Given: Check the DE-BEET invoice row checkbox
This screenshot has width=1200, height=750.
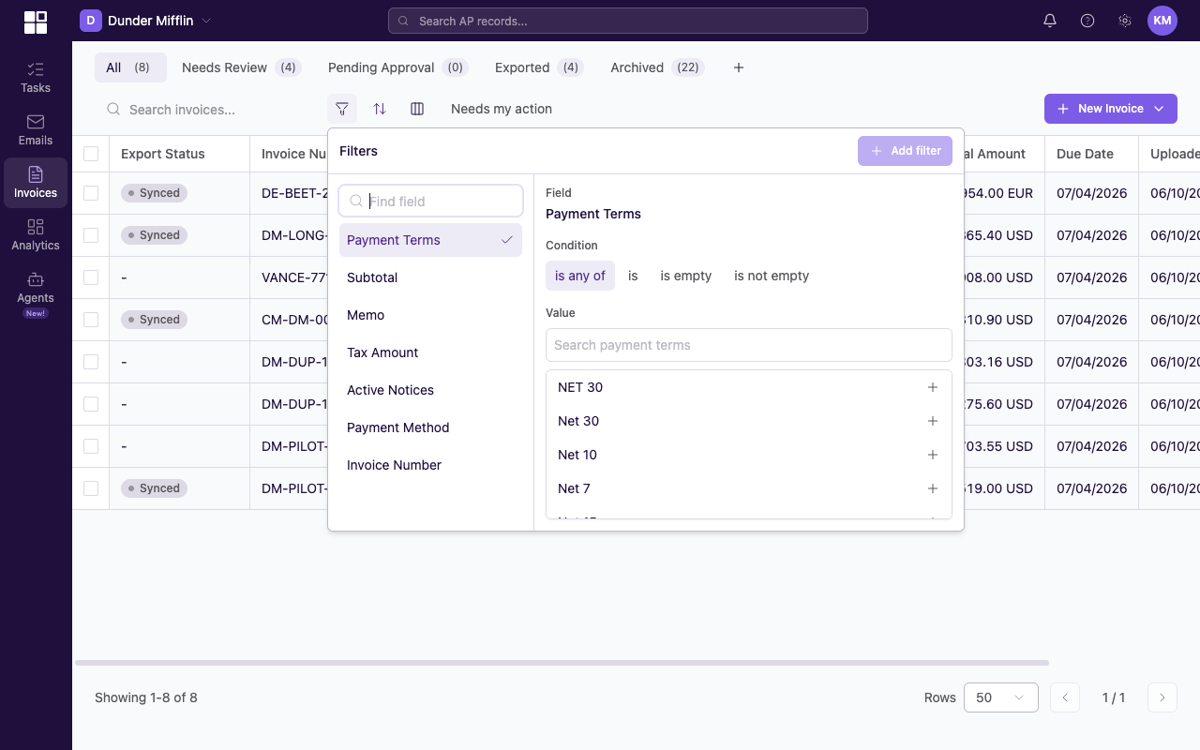Looking at the screenshot, I should click(x=91, y=193).
